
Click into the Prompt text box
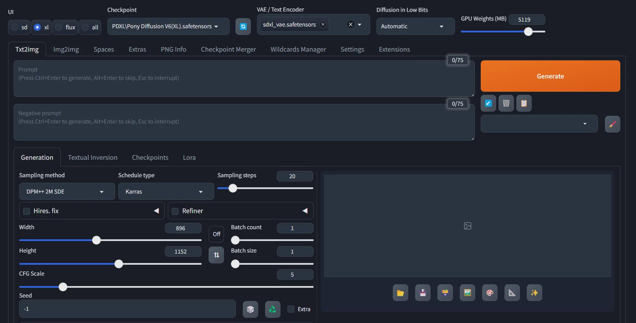click(x=244, y=78)
